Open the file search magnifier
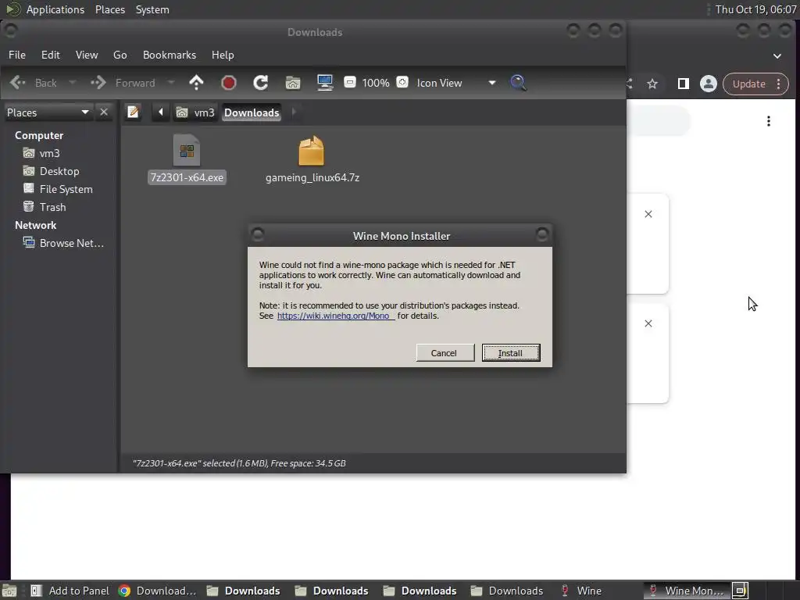Image resolution: width=800 pixels, height=600 pixels. [518, 83]
